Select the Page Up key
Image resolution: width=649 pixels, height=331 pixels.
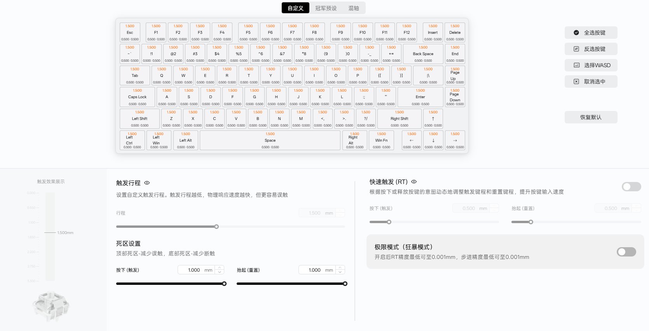455,76
